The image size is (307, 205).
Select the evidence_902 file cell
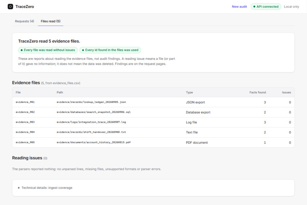point(25,112)
